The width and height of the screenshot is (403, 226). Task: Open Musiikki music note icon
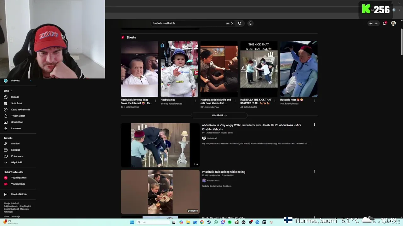[5, 143]
